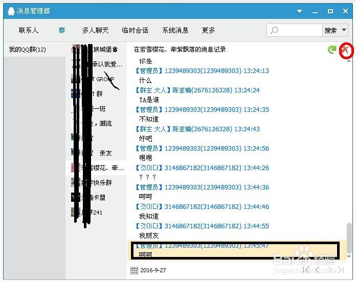Image resolution: width=356 pixels, height=283 pixels.
Task: Click sender 1239489303 at 13:24:35
Action: [202, 109]
